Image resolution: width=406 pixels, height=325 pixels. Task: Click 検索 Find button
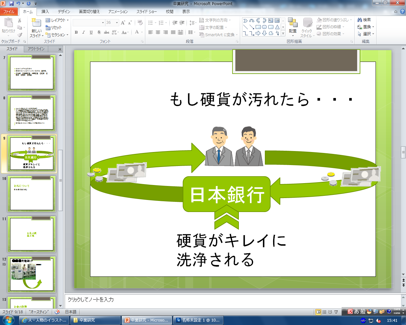pos(364,20)
